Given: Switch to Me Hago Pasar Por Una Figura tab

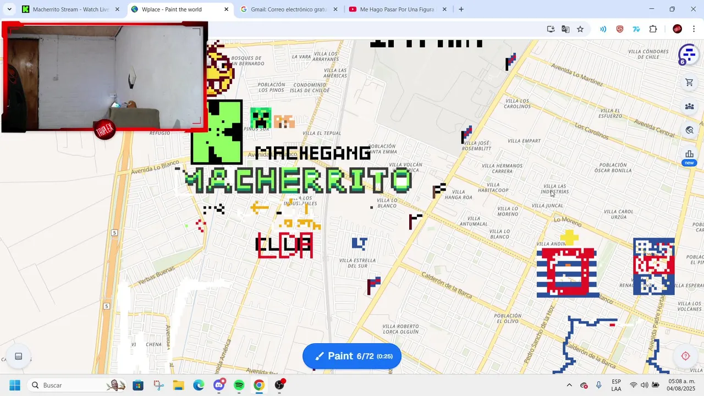Looking at the screenshot, I should click(x=397, y=9).
